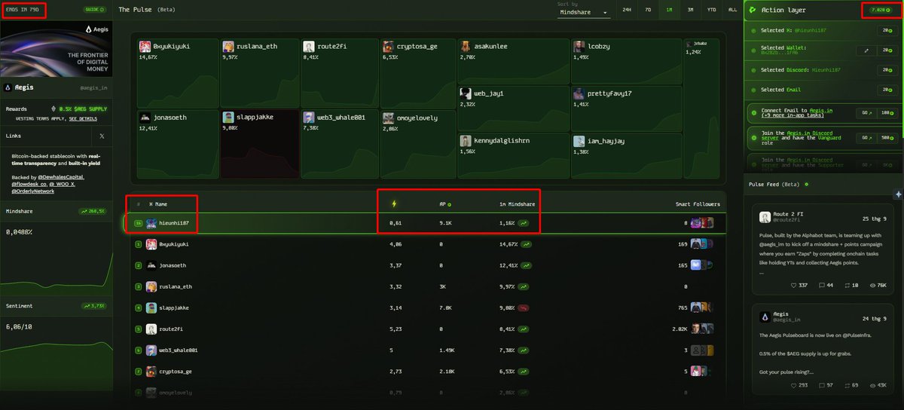The width and height of the screenshot is (904, 410).
Task: Click the GO button for Connect Email task
Action: point(866,112)
